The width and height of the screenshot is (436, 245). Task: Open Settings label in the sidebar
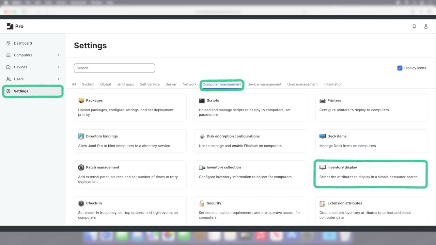(21, 91)
